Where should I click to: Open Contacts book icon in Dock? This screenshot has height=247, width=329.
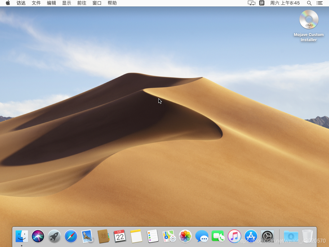103,236
